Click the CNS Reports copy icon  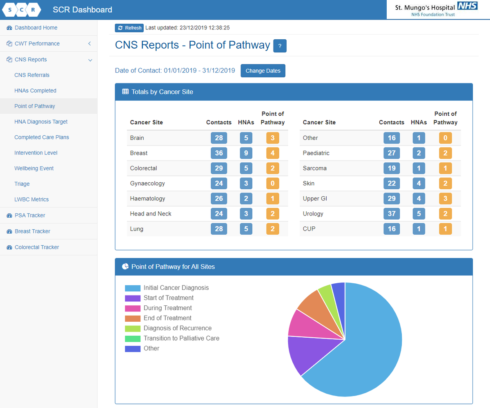(x=9, y=60)
